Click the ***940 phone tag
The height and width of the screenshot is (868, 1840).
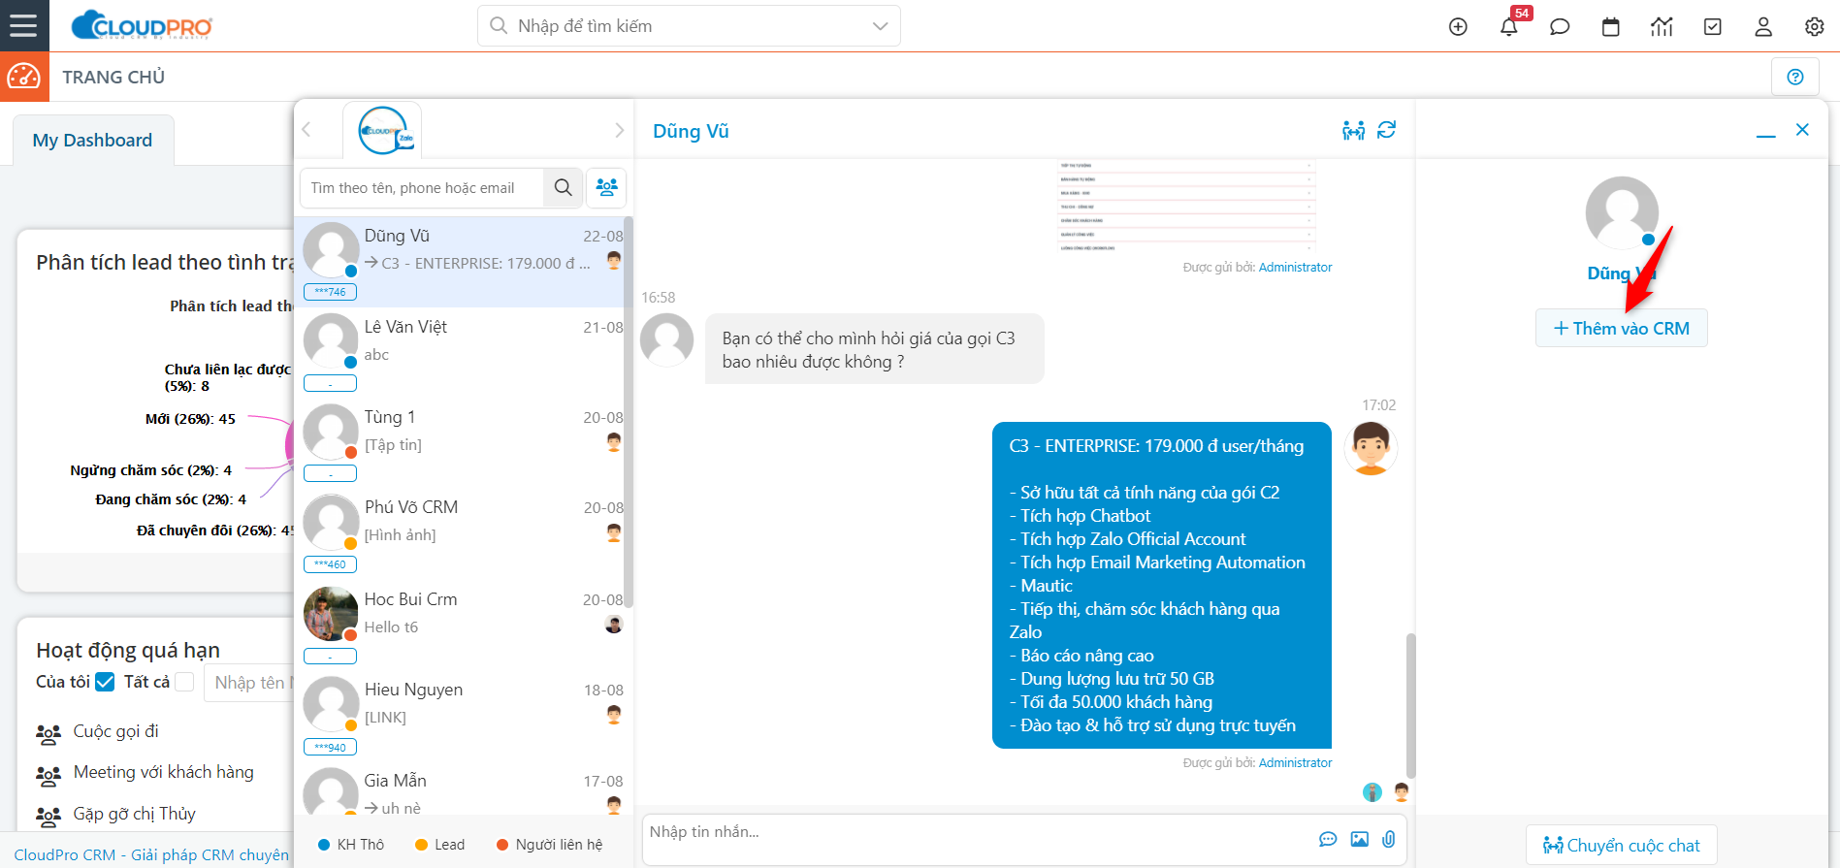(331, 748)
